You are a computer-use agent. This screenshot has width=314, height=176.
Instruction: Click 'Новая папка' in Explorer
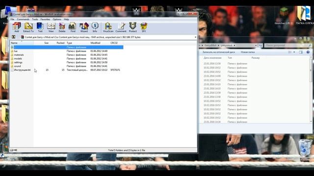coord(248,52)
